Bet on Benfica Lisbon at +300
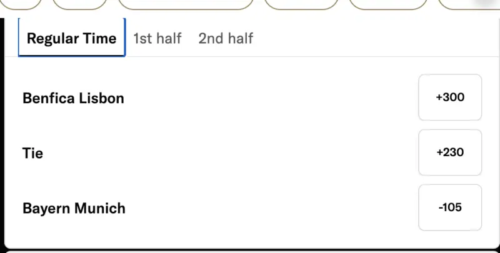The height and width of the screenshot is (253, 500). (450, 97)
